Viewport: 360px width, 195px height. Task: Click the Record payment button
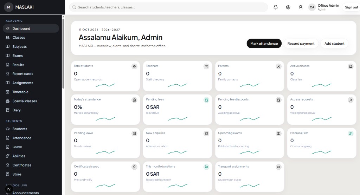[301, 43]
